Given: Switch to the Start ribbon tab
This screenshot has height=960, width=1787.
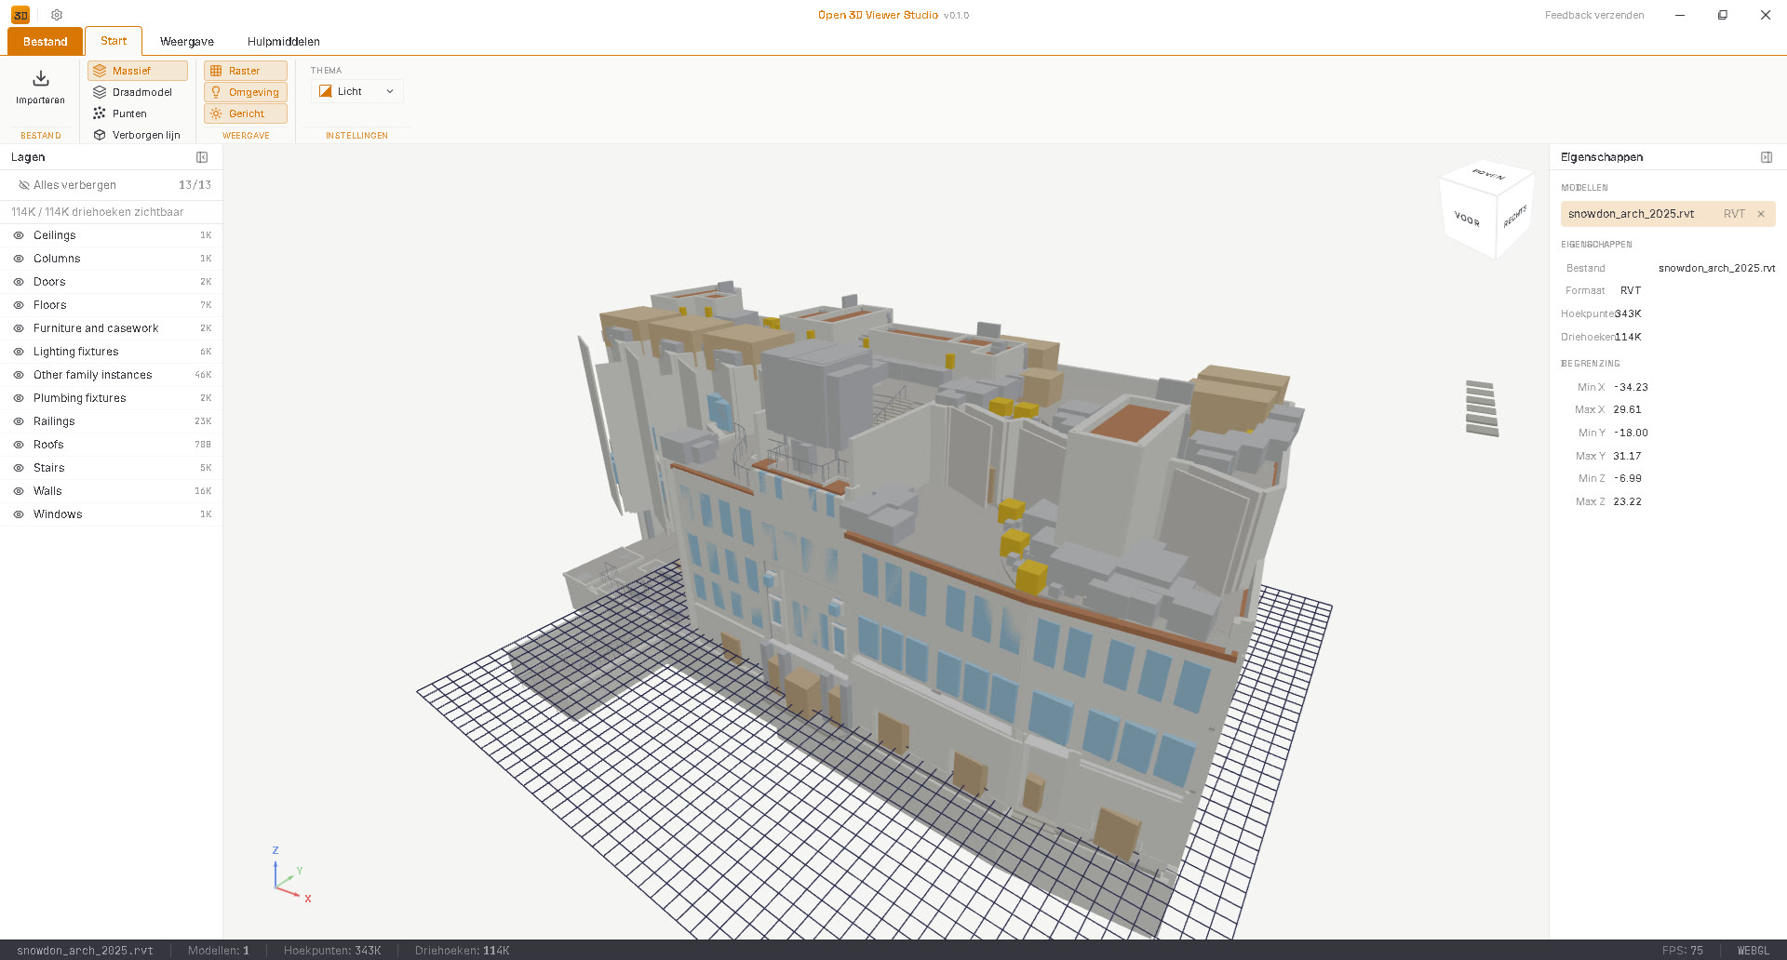Looking at the screenshot, I should [x=114, y=41].
